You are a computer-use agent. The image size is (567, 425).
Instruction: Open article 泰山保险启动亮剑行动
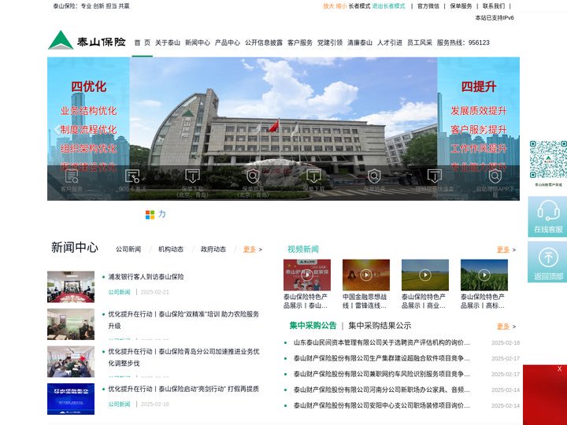point(183,389)
